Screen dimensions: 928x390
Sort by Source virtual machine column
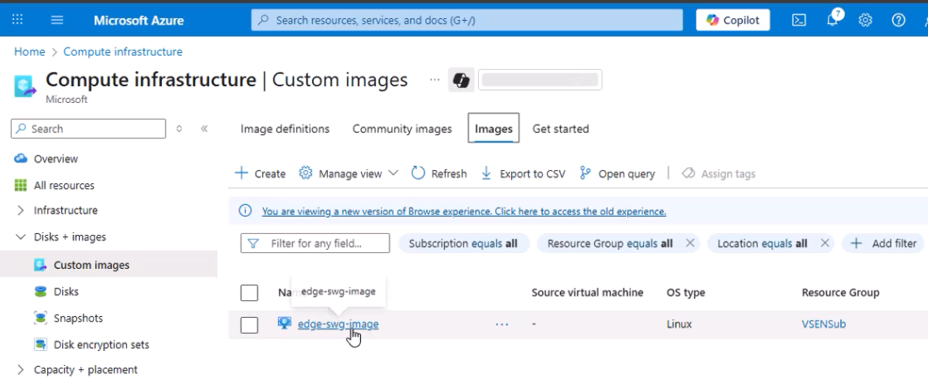pos(587,292)
